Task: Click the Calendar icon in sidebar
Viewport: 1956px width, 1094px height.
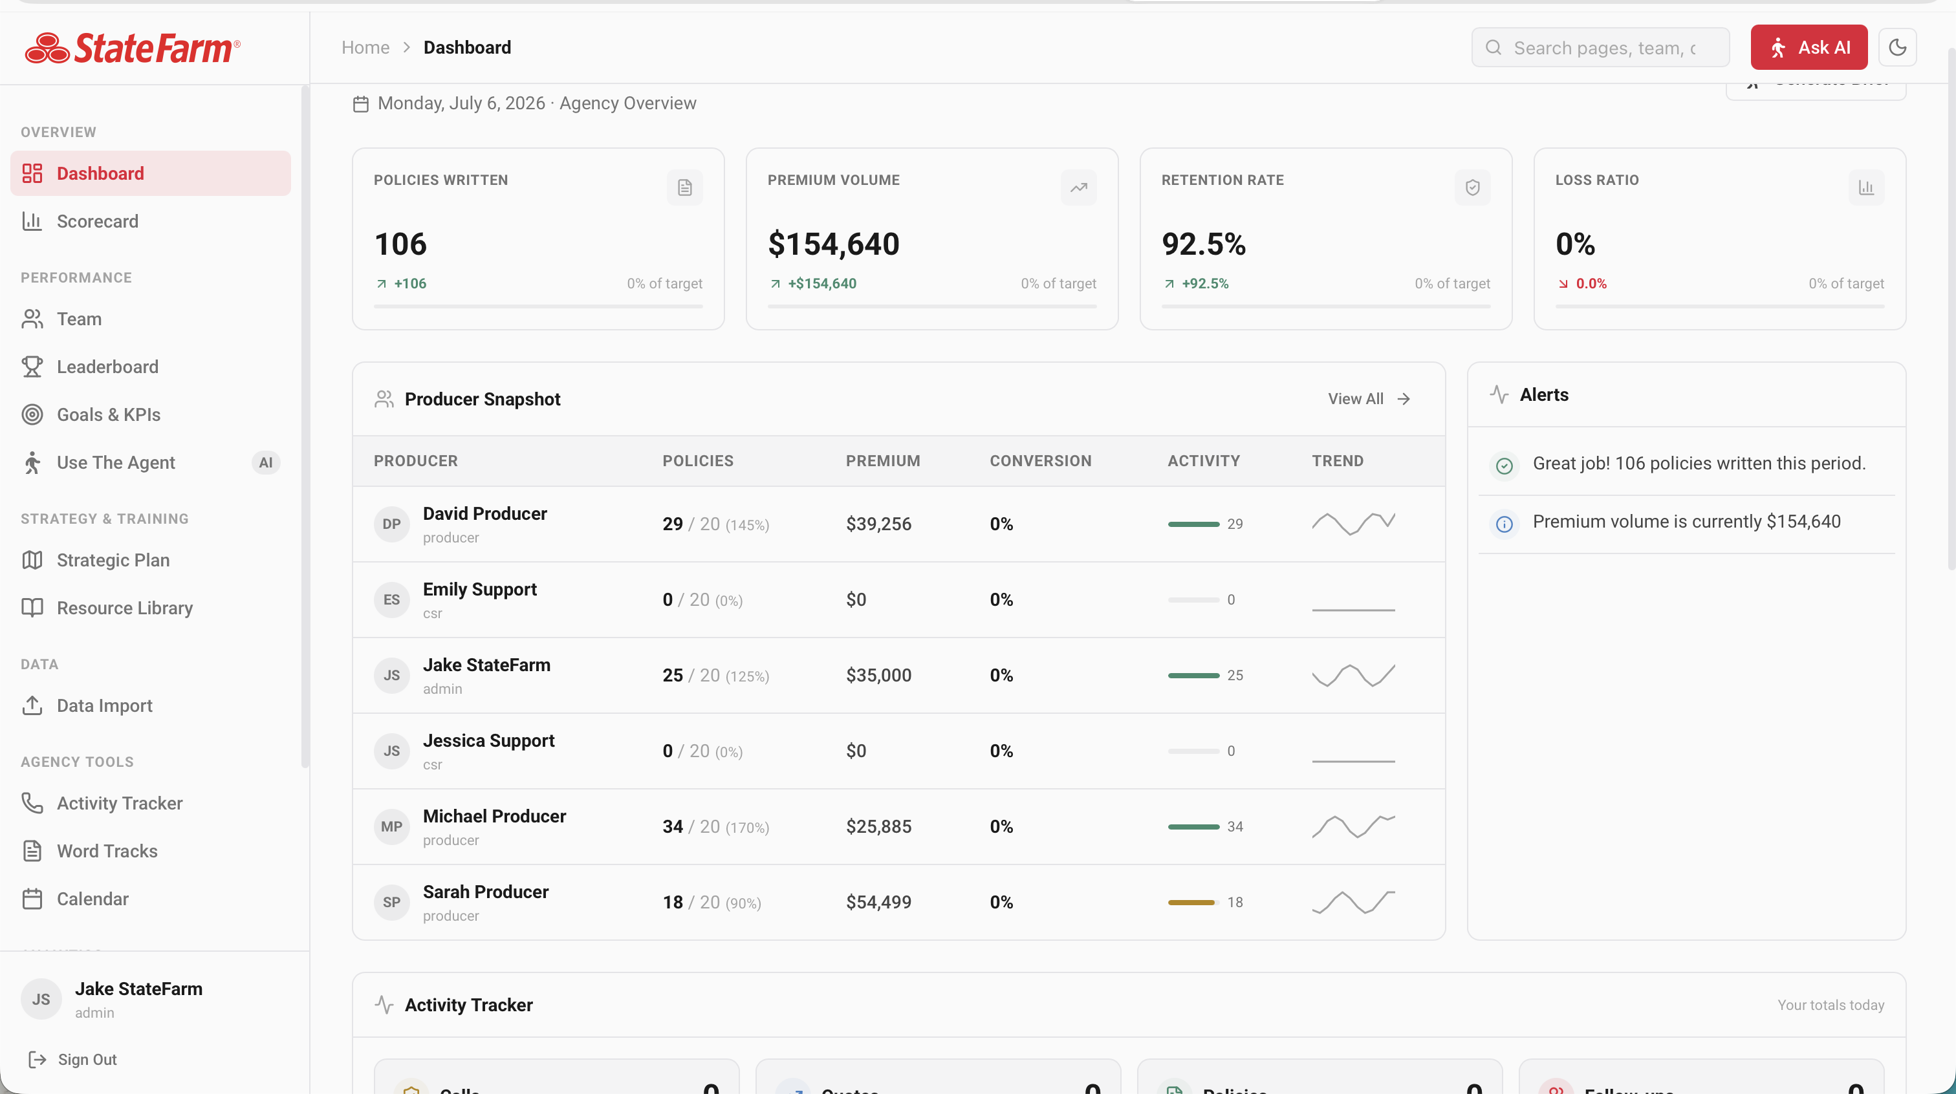Action: (x=32, y=898)
